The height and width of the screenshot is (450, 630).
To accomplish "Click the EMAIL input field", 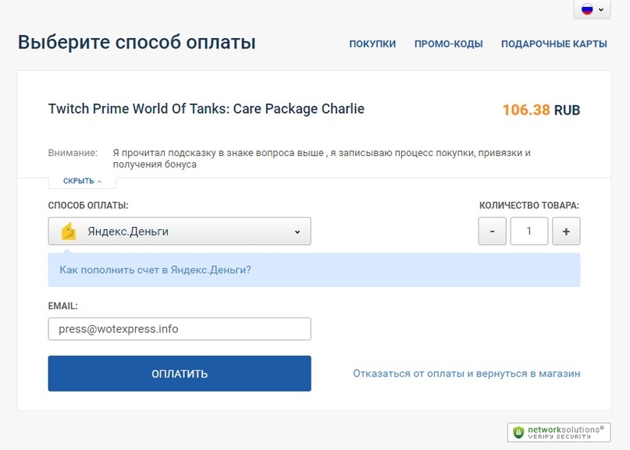I will click(x=180, y=329).
